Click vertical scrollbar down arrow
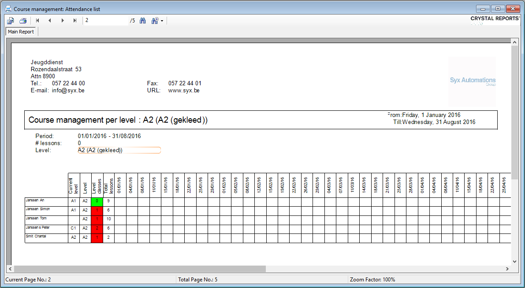This screenshot has width=525, height=288. pos(514,261)
